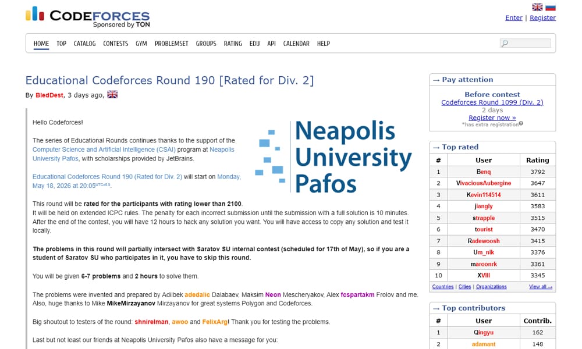The width and height of the screenshot is (582, 349).
Task: Open Codeforces Round 1099 (Div. 2) link
Action: 492,102
